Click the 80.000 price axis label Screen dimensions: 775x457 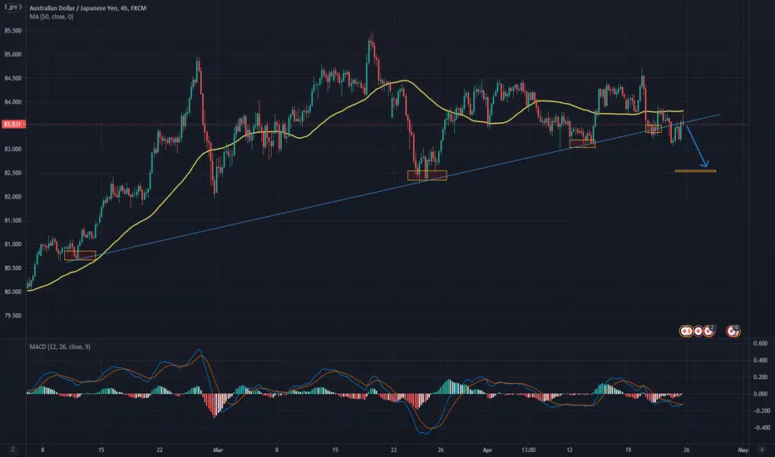12,292
